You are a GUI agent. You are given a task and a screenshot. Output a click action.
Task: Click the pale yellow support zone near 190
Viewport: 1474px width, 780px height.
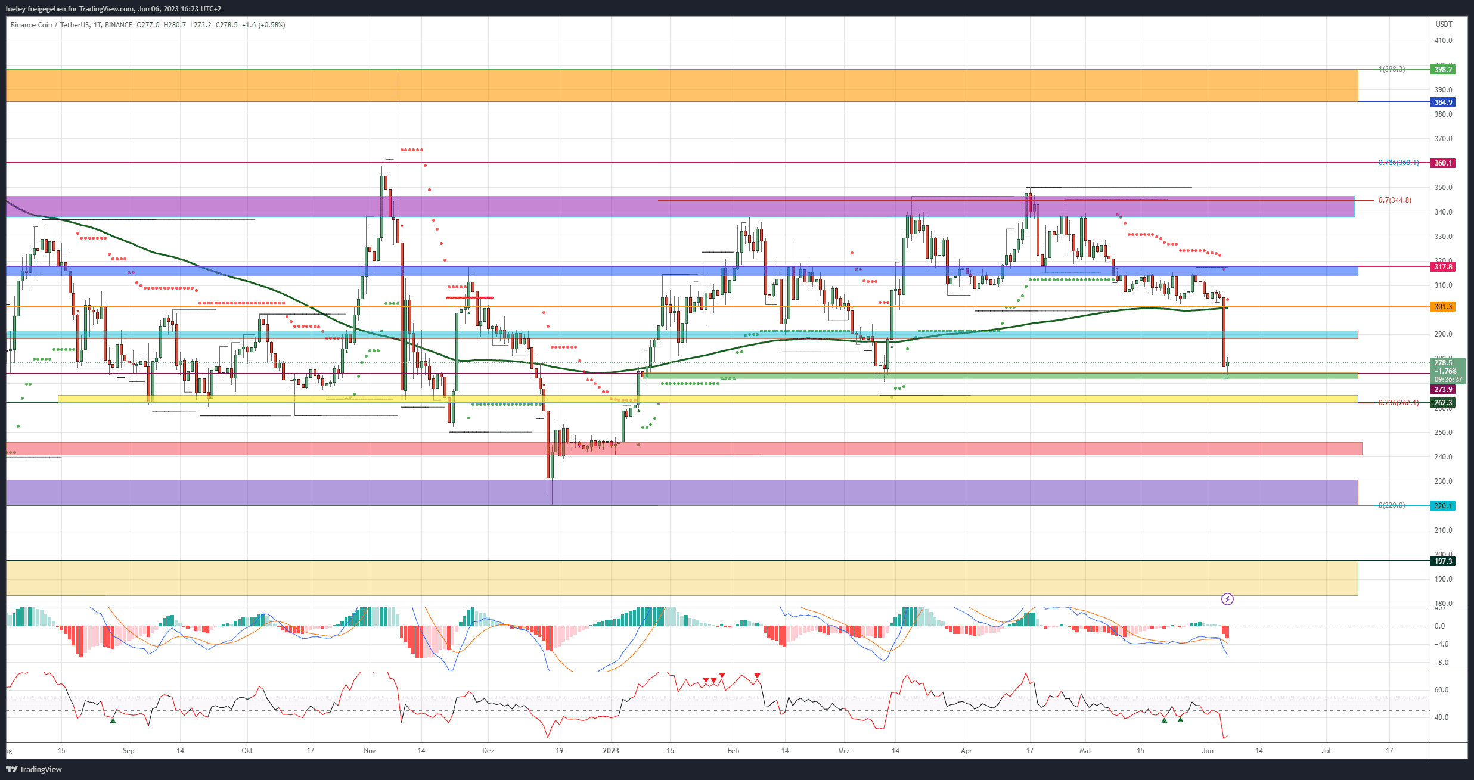[x=682, y=578]
